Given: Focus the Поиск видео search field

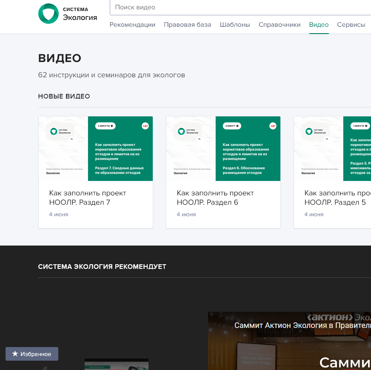Looking at the screenshot, I should pos(240,7).
